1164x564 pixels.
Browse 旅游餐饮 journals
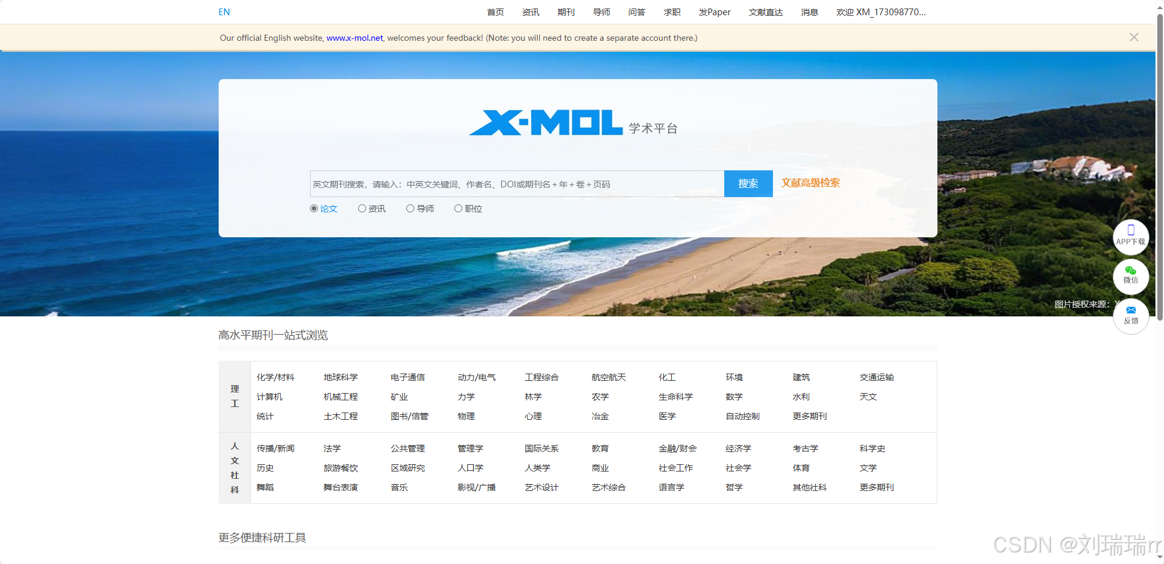[x=340, y=468]
